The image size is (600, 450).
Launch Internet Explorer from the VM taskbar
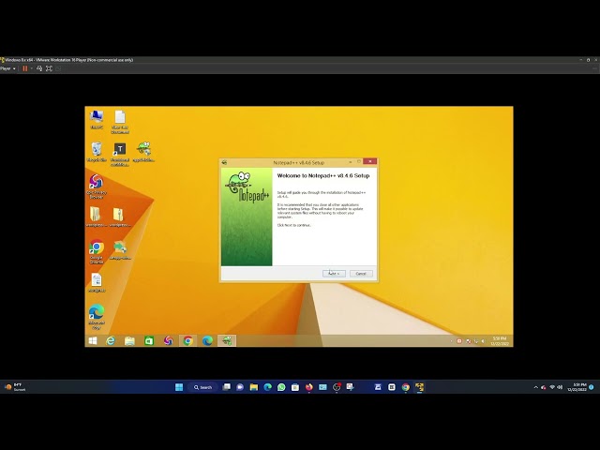[x=111, y=340]
